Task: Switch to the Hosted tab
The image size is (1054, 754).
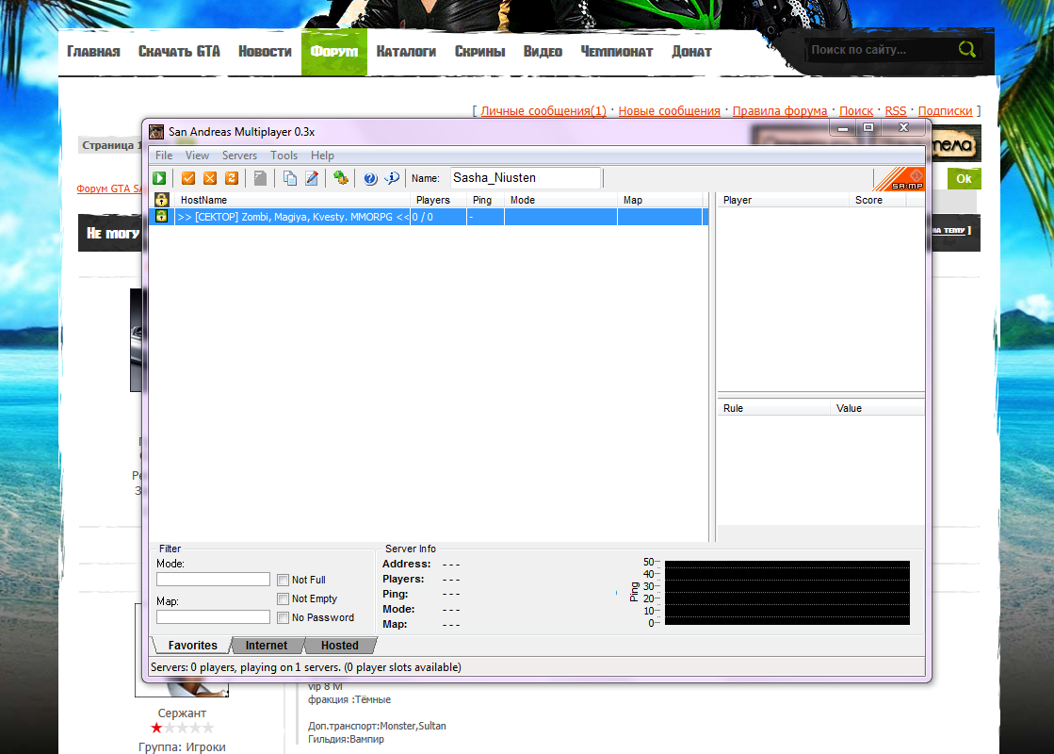Action: (x=339, y=646)
